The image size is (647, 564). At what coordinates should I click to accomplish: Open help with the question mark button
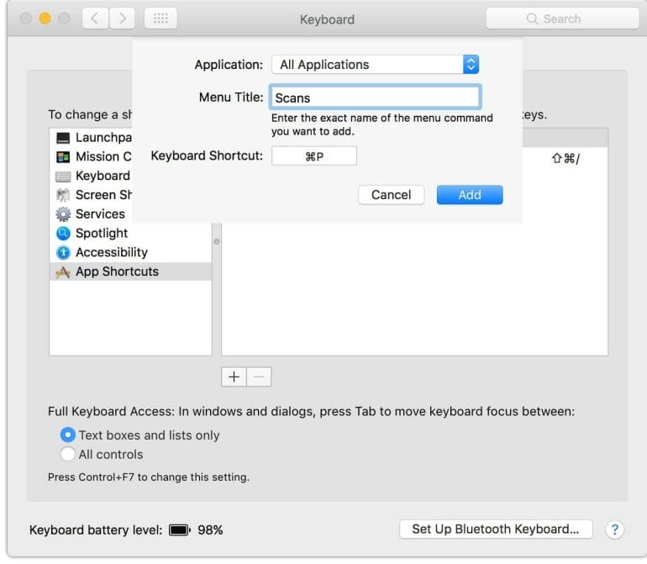(x=615, y=530)
